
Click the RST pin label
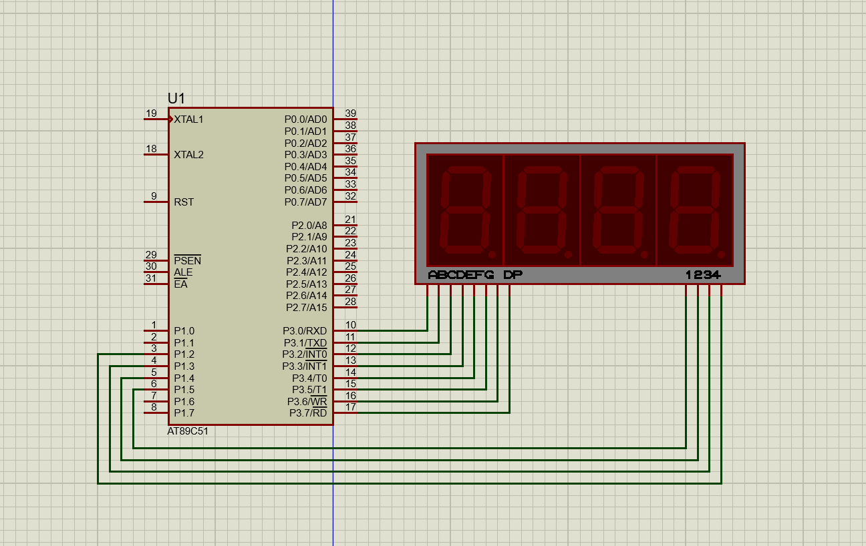coord(184,202)
